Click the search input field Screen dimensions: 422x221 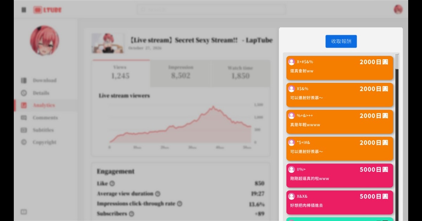coord(211,9)
